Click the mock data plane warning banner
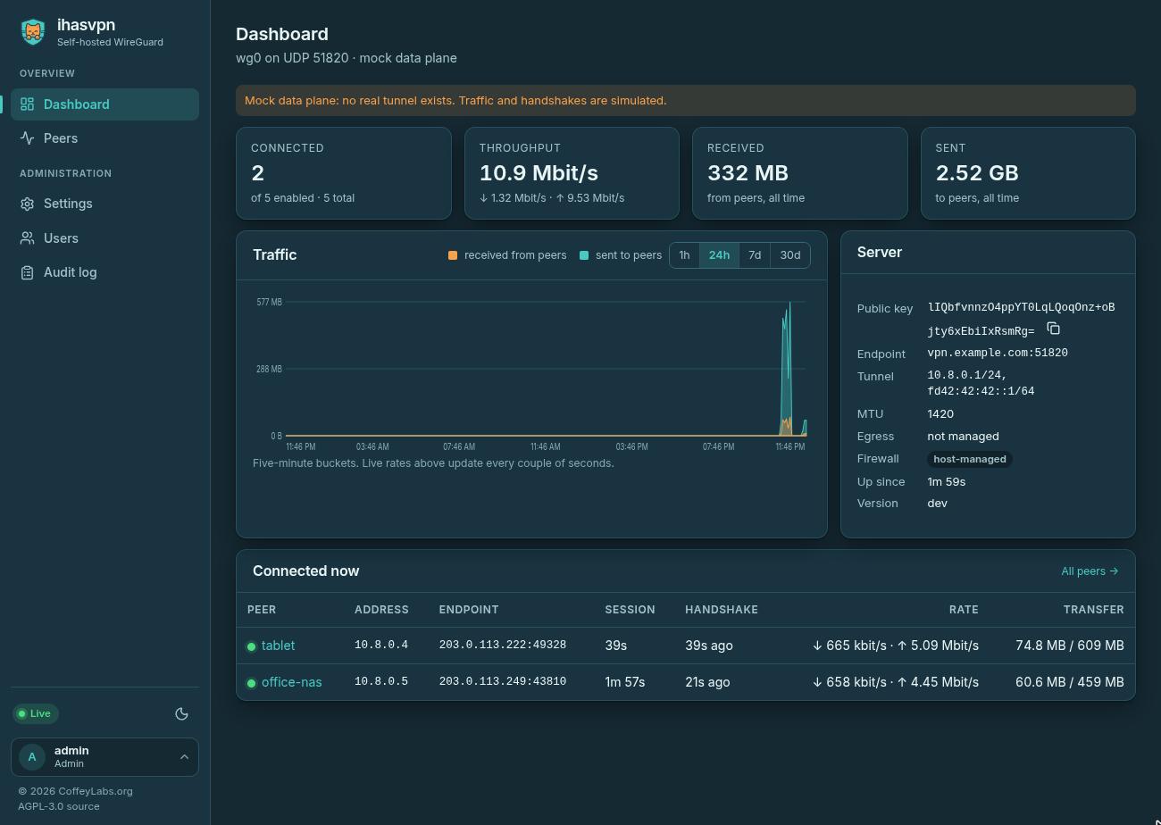The width and height of the screenshot is (1161, 825). coord(686,101)
